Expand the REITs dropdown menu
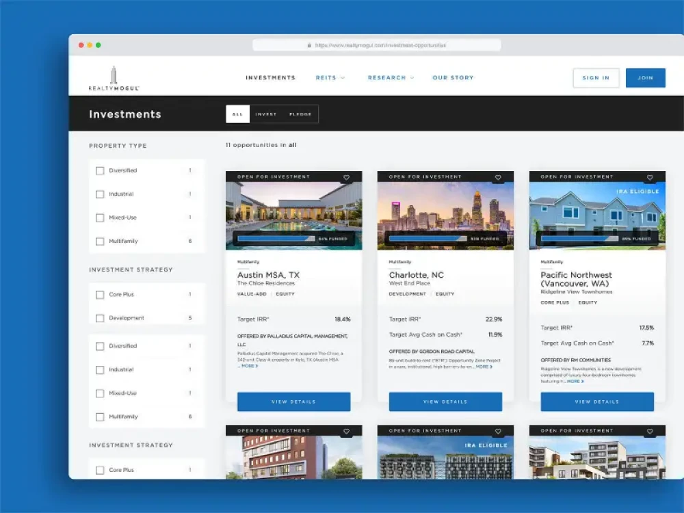 330,78
